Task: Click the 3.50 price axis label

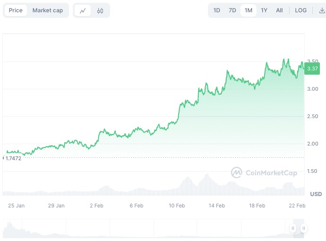Action: point(312,61)
